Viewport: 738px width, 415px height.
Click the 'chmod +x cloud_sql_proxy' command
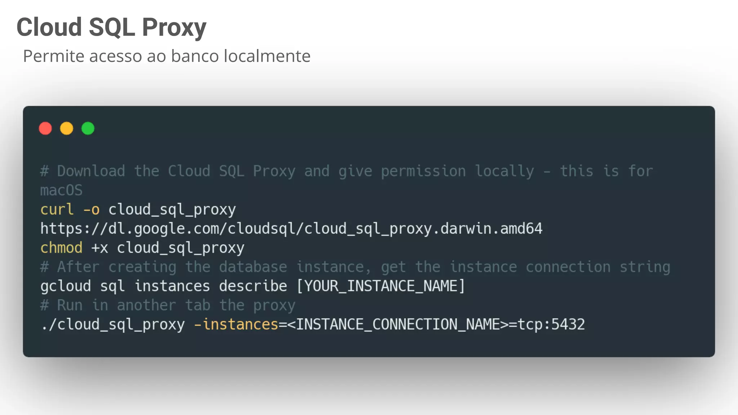(142, 248)
